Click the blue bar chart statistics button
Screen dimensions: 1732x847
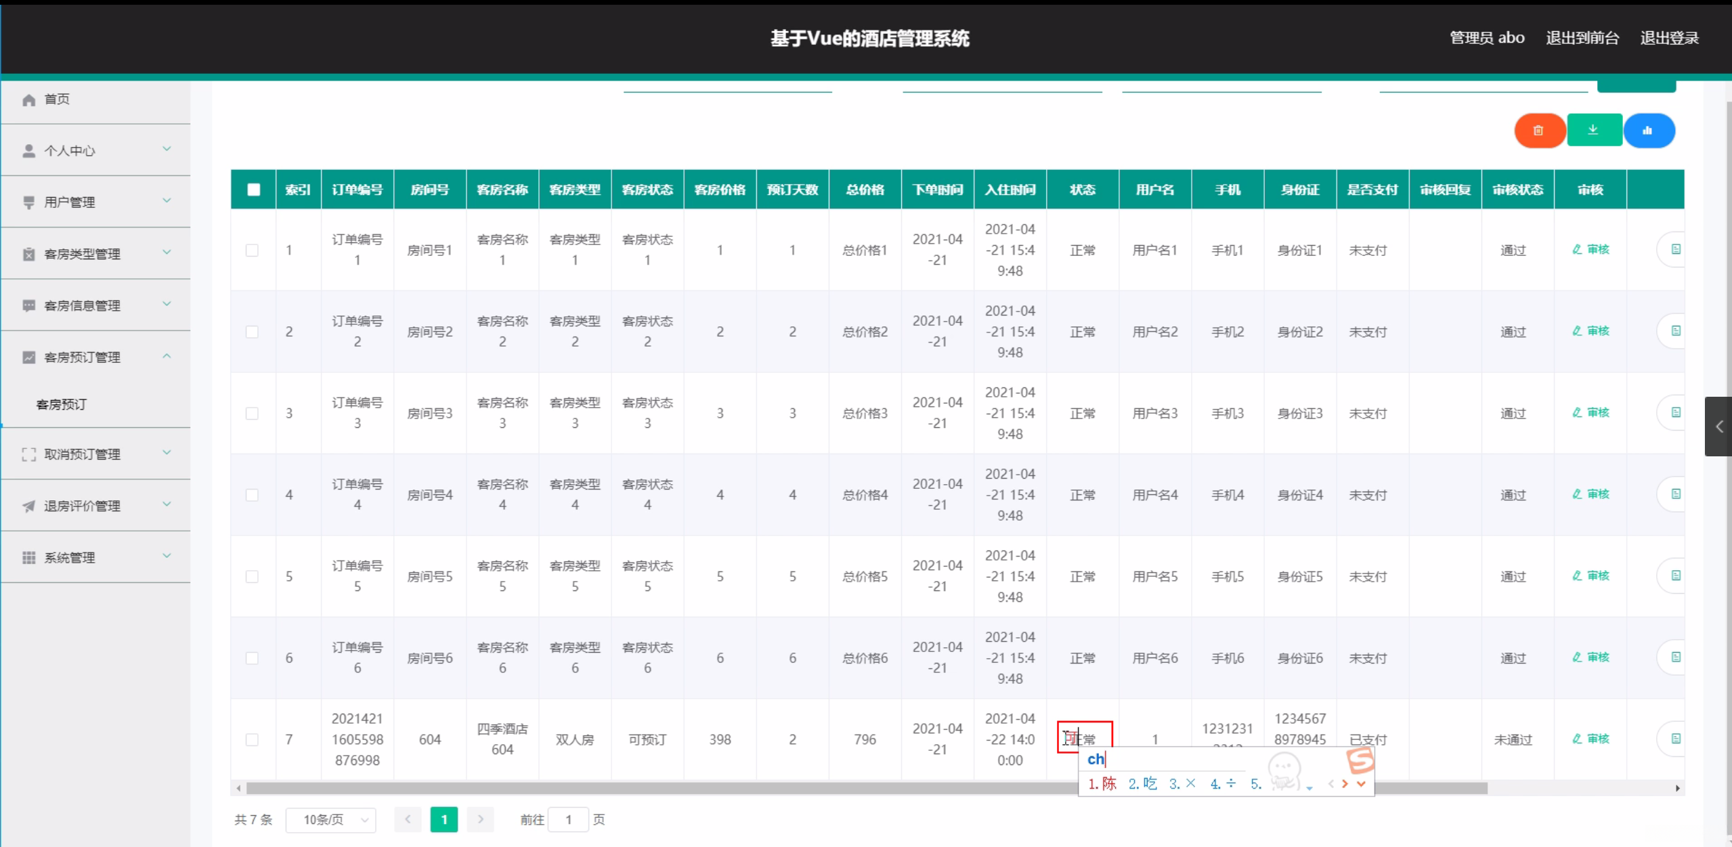[x=1648, y=131]
